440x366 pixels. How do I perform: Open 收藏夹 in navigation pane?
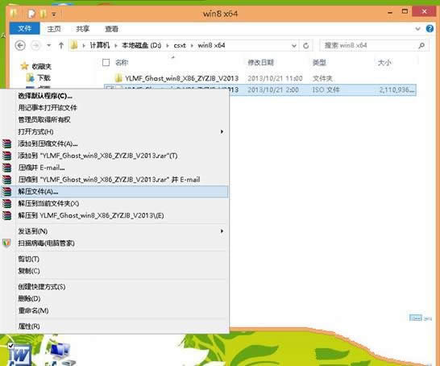pyautogui.click(x=42, y=66)
